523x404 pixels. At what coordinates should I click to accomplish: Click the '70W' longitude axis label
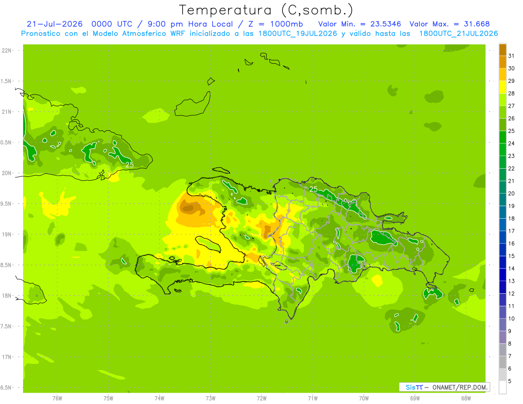364,398
